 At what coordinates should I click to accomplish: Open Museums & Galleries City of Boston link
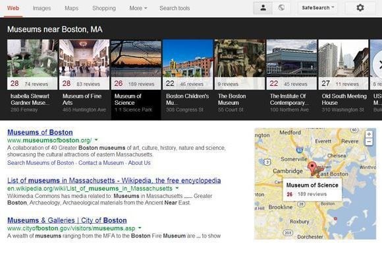coord(67,220)
